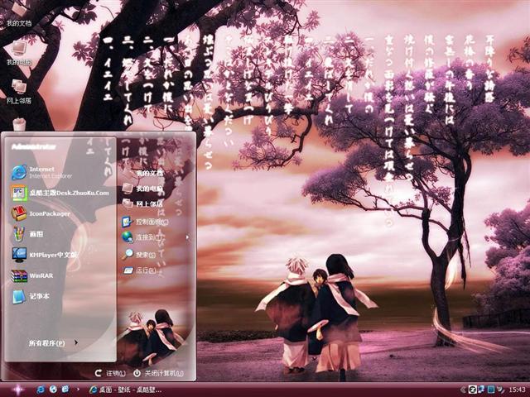Open 桌酷主题 Desk.ZhuoKu.Com entry

tap(60, 193)
